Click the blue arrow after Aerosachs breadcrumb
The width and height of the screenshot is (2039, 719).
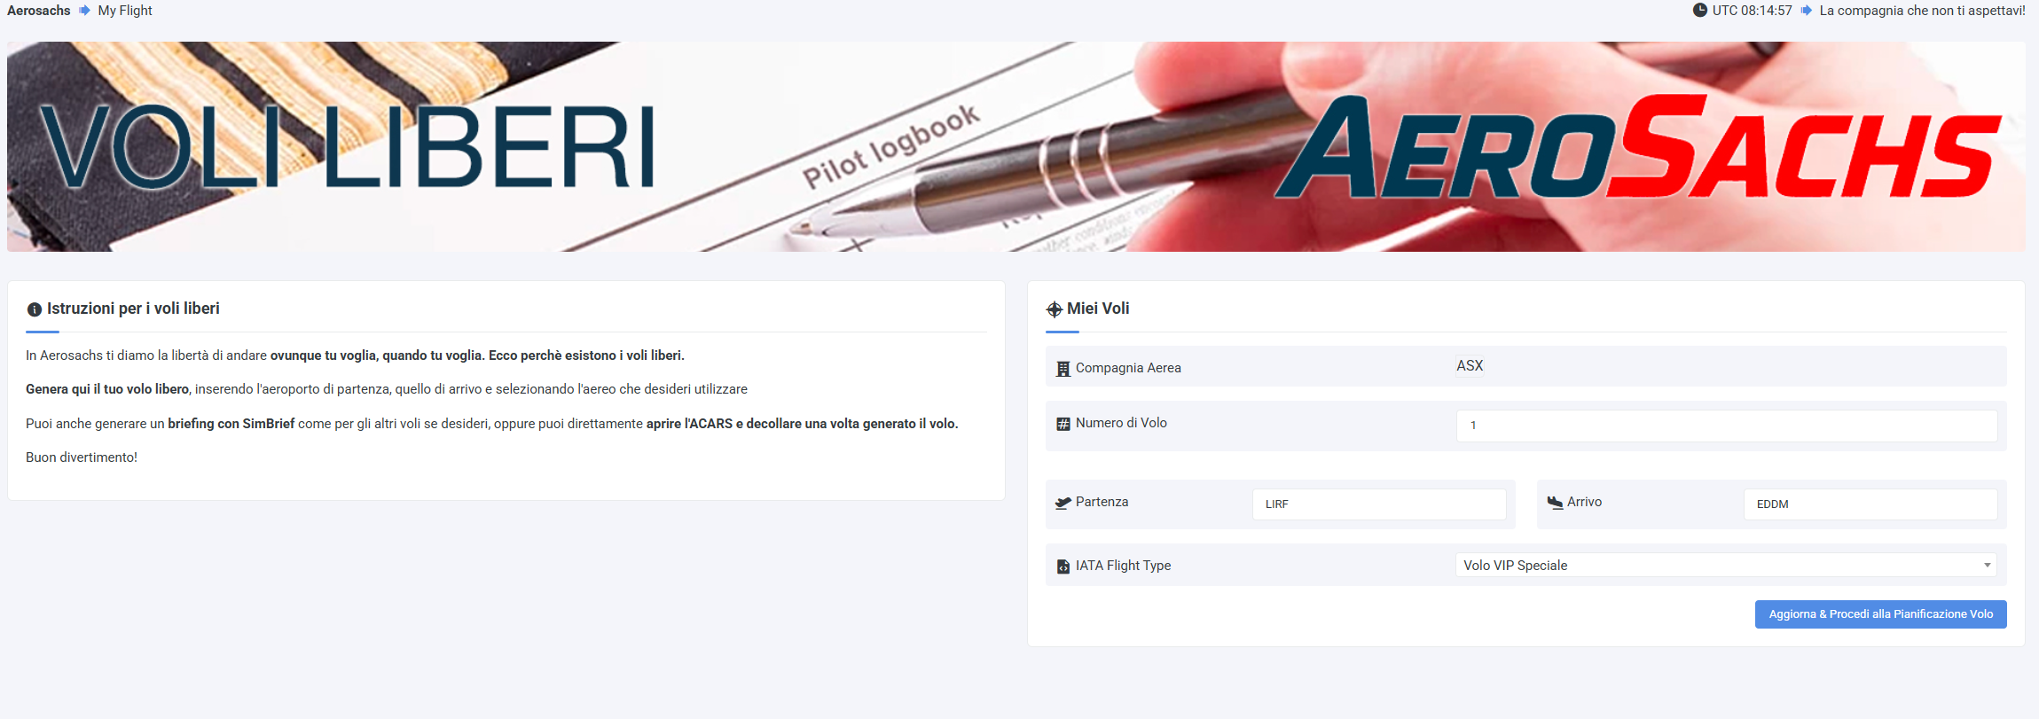tap(84, 11)
